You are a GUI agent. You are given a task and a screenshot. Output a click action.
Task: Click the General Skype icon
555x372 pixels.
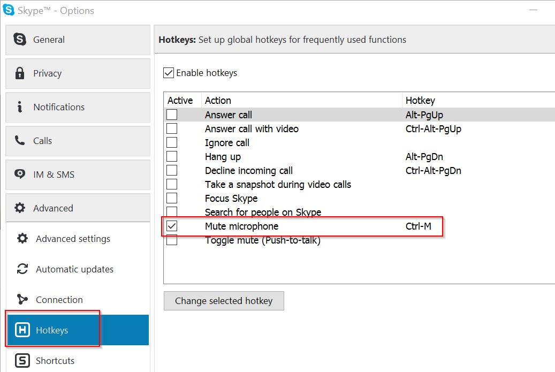[x=20, y=40]
